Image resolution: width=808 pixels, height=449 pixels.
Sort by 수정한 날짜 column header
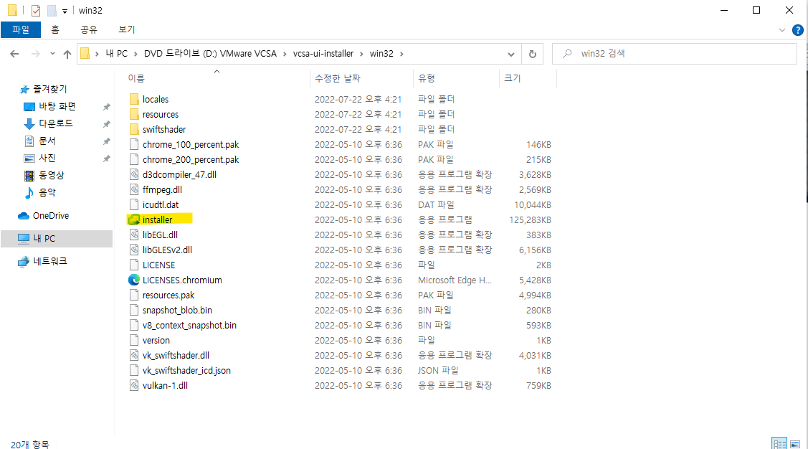click(x=338, y=78)
